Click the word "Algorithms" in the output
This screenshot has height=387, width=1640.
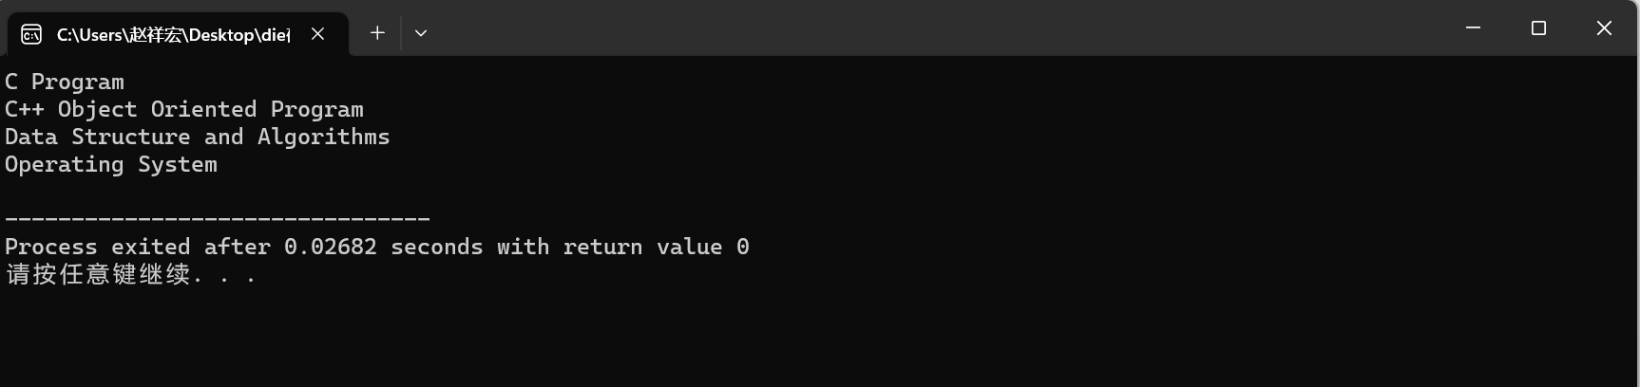click(324, 138)
